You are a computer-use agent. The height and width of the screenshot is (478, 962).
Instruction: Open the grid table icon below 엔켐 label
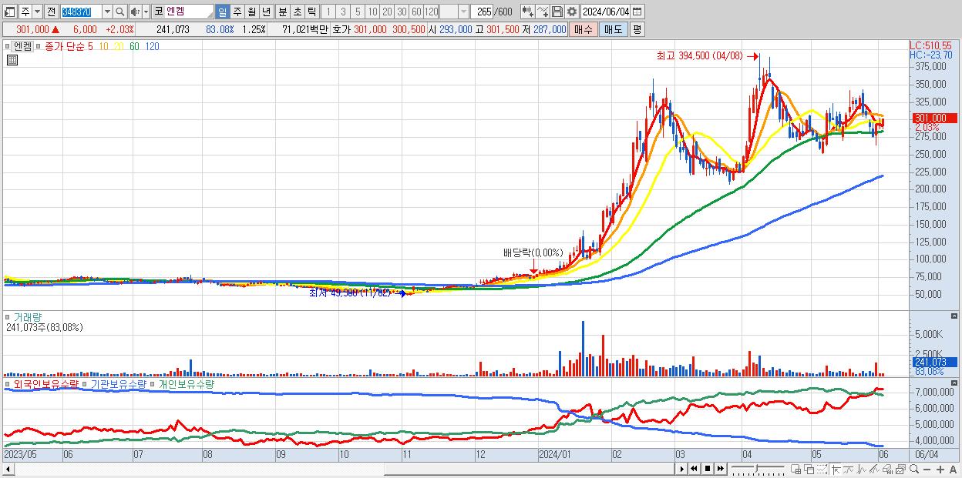point(12,60)
